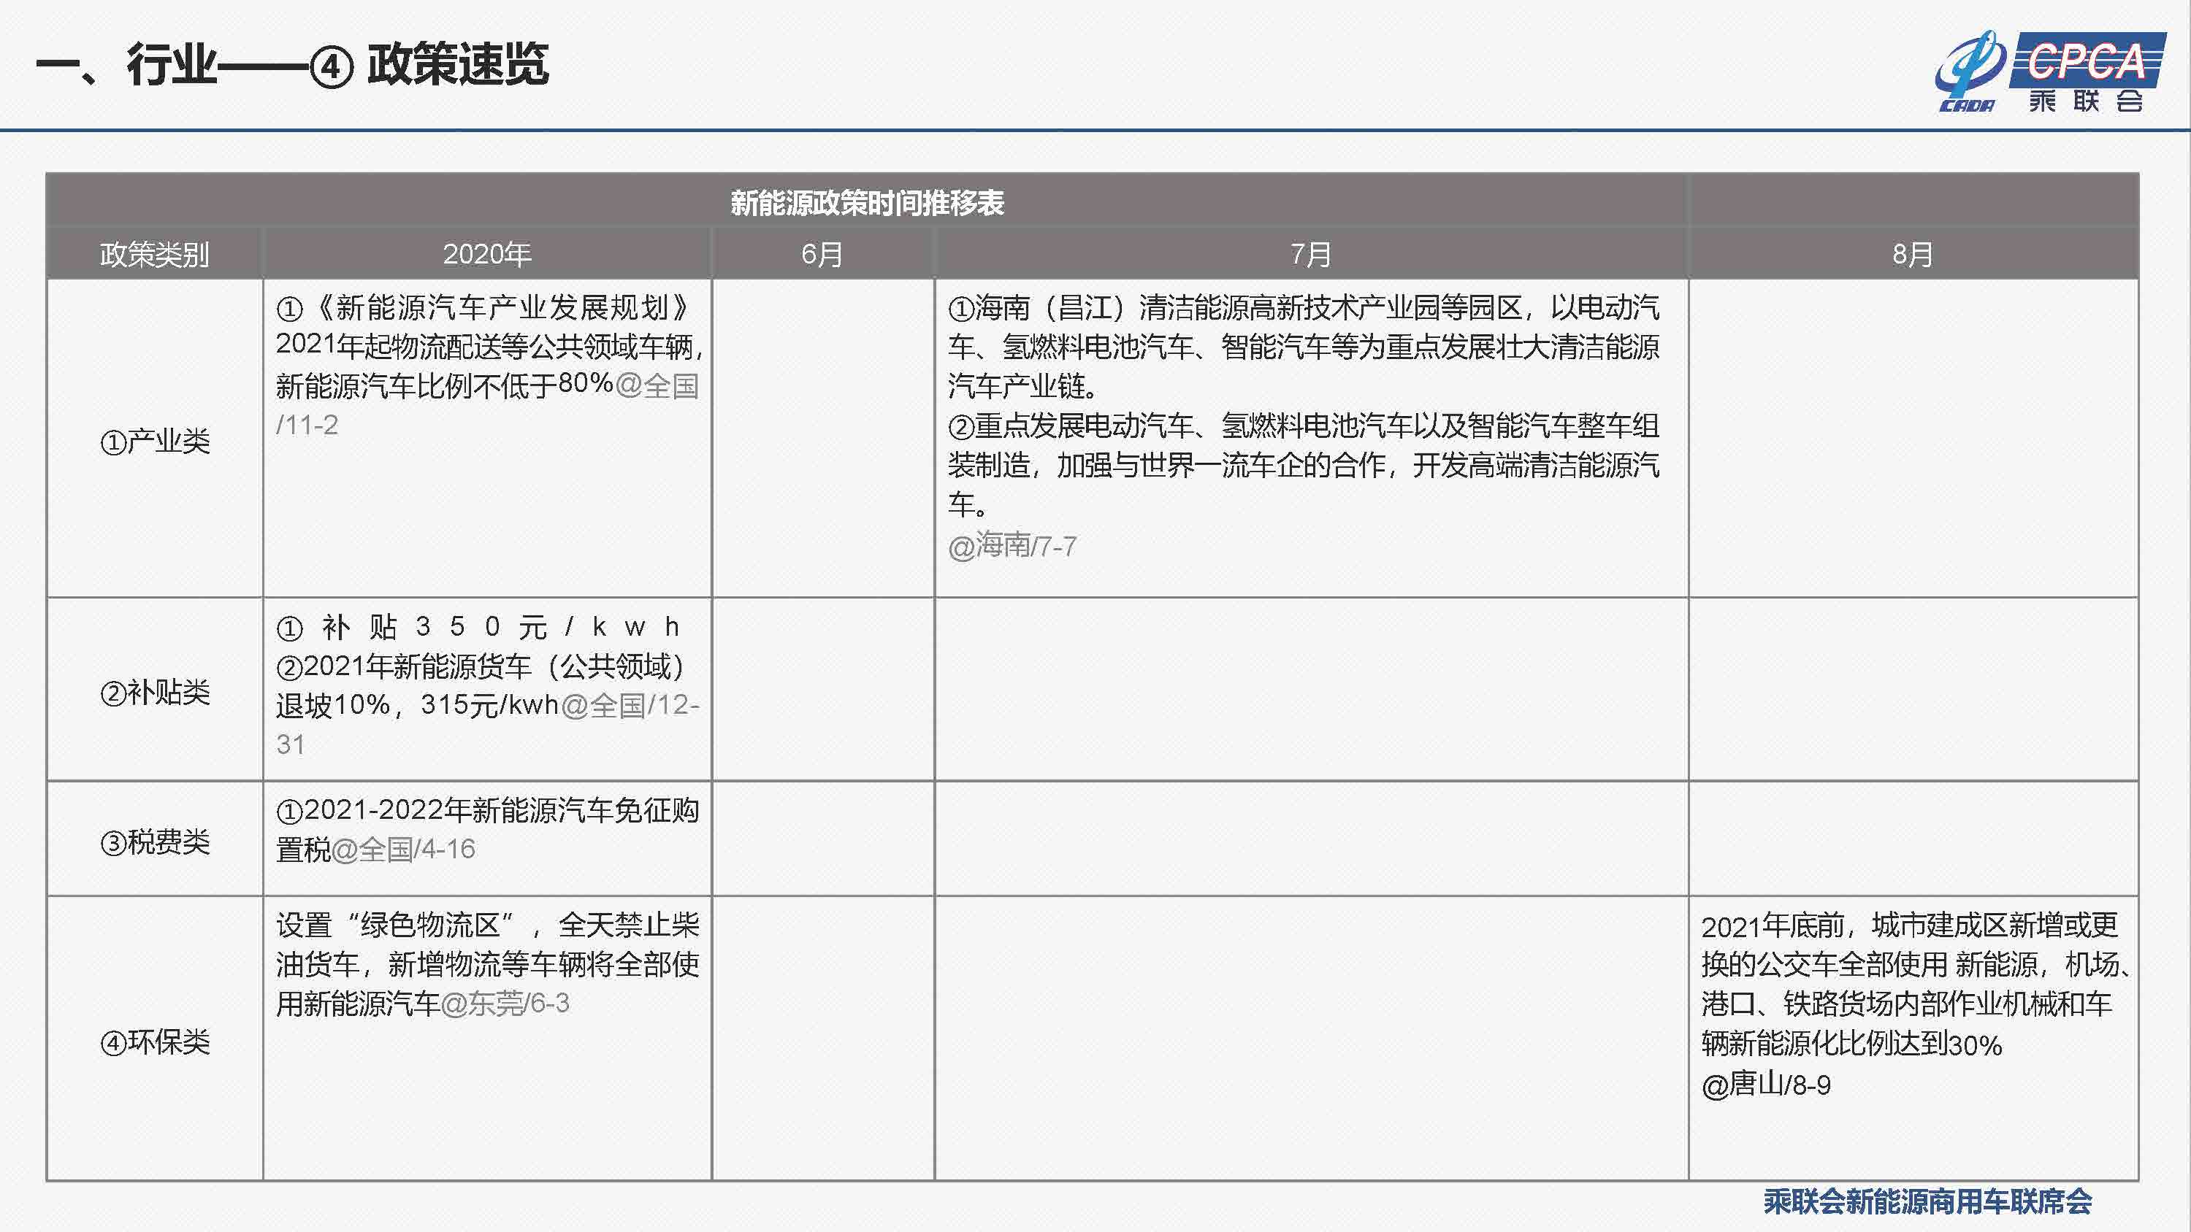This screenshot has height=1232, width=2191.
Task: Click the table title 新能源政策时间推移表
Action: tap(867, 202)
